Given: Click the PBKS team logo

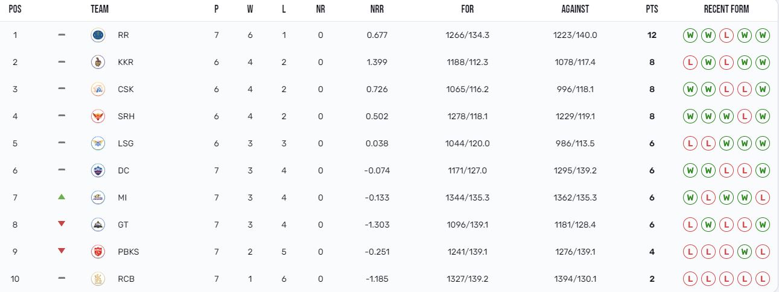Looking at the screenshot, I should [97, 252].
